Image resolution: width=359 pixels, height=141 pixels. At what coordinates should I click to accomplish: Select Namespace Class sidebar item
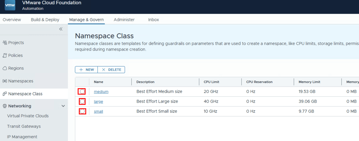click(x=25, y=94)
